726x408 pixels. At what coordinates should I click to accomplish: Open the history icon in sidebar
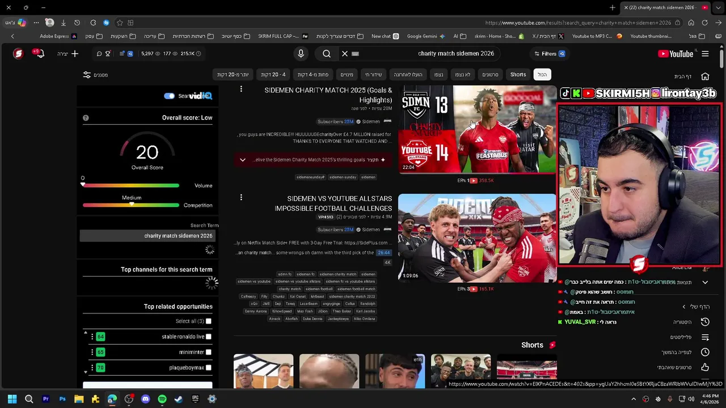pos(705,322)
